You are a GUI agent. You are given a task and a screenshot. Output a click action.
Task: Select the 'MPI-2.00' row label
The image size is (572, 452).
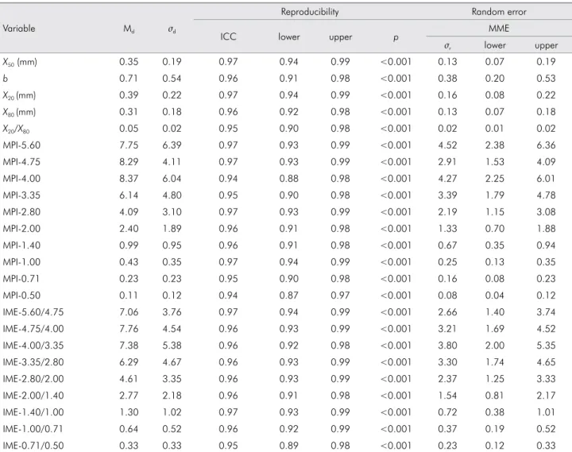pos(21,229)
